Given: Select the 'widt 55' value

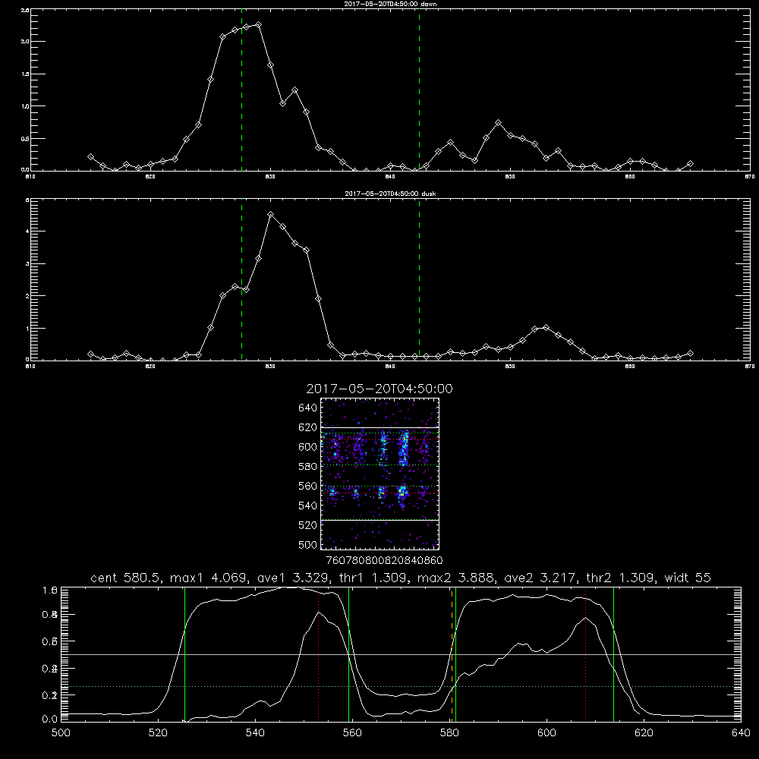Looking at the screenshot, I should tap(688, 578).
